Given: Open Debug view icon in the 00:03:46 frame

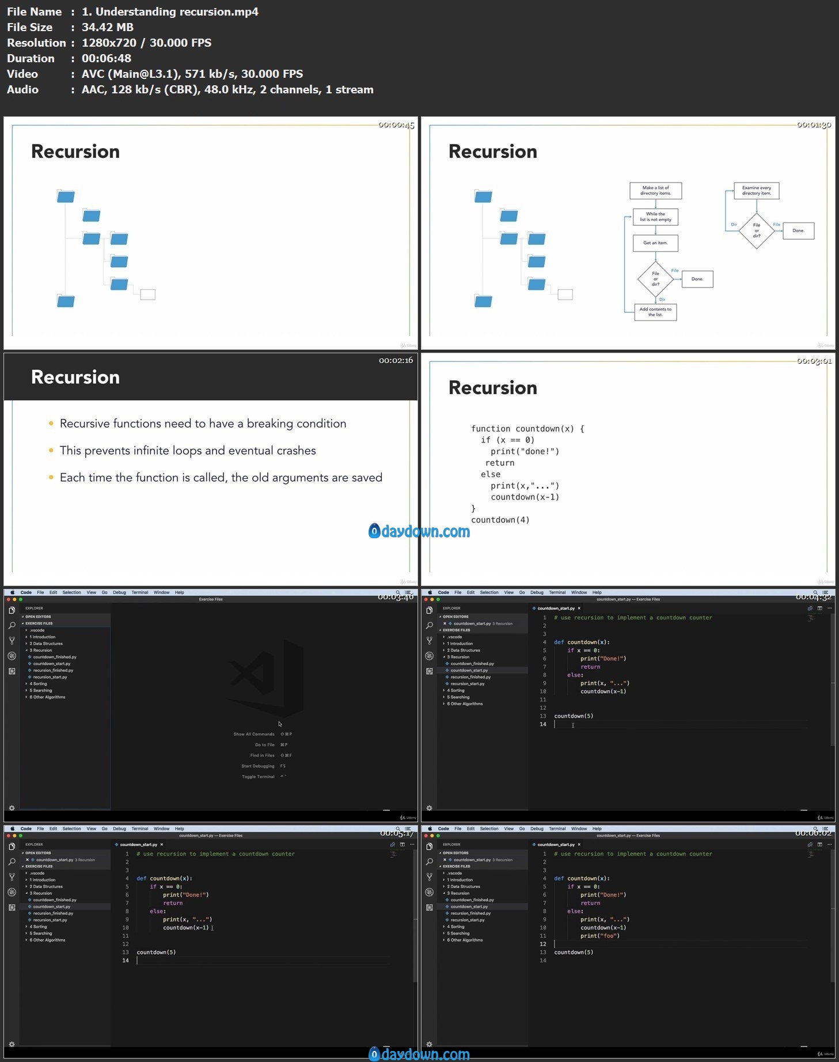Looking at the screenshot, I should pos(12,656).
